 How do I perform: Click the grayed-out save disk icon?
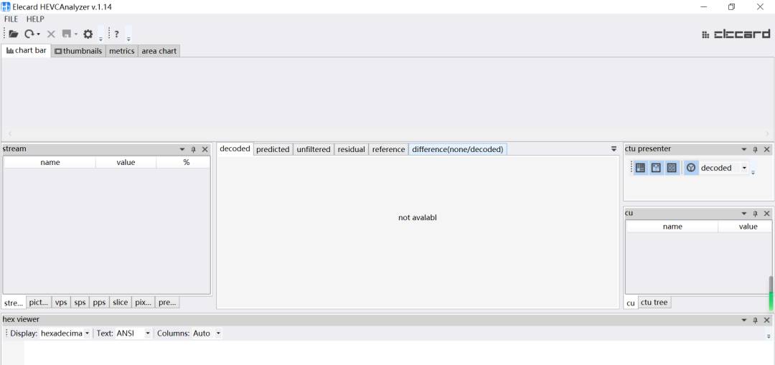(x=67, y=34)
